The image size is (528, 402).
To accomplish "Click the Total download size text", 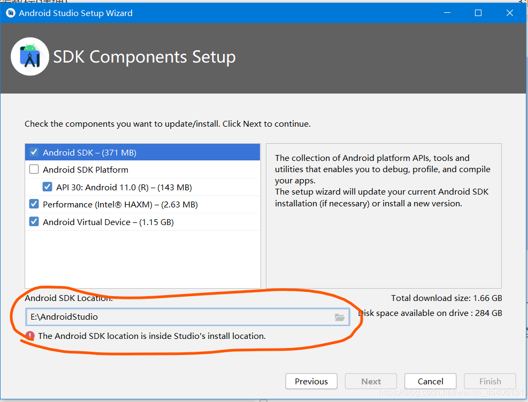I will pos(447,298).
